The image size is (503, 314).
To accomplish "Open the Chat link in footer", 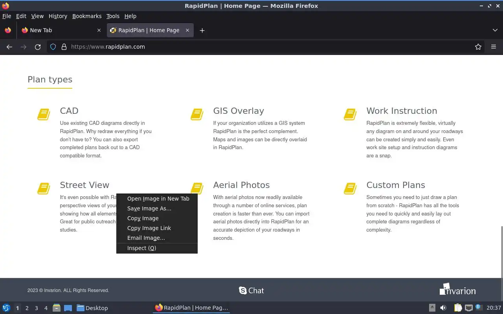I will (x=251, y=290).
